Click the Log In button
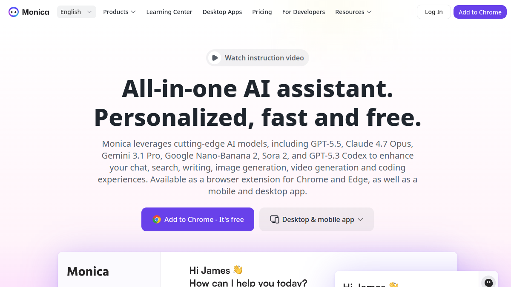511x287 pixels. click(434, 12)
